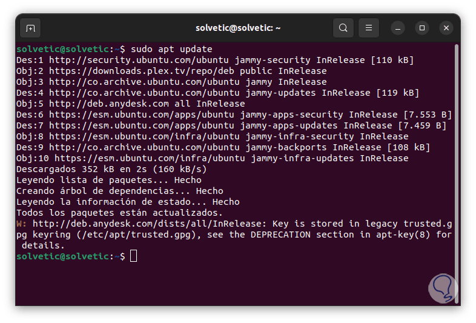Click the Descargados 352 kB line
The height and width of the screenshot is (323, 476).
(111, 170)
